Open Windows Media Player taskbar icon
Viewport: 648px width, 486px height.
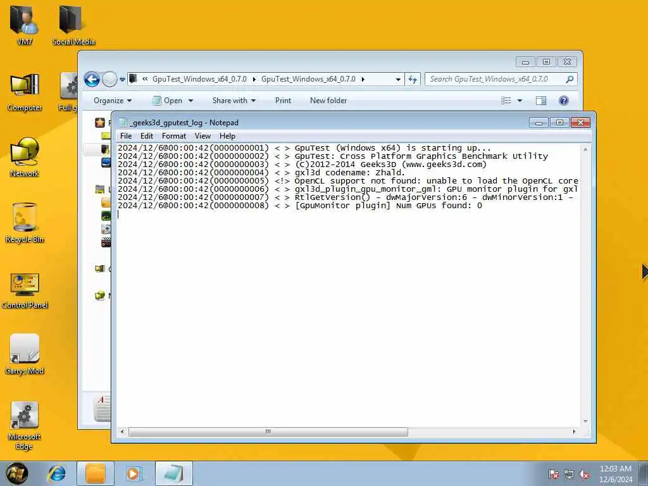click(x=133, y=473)
